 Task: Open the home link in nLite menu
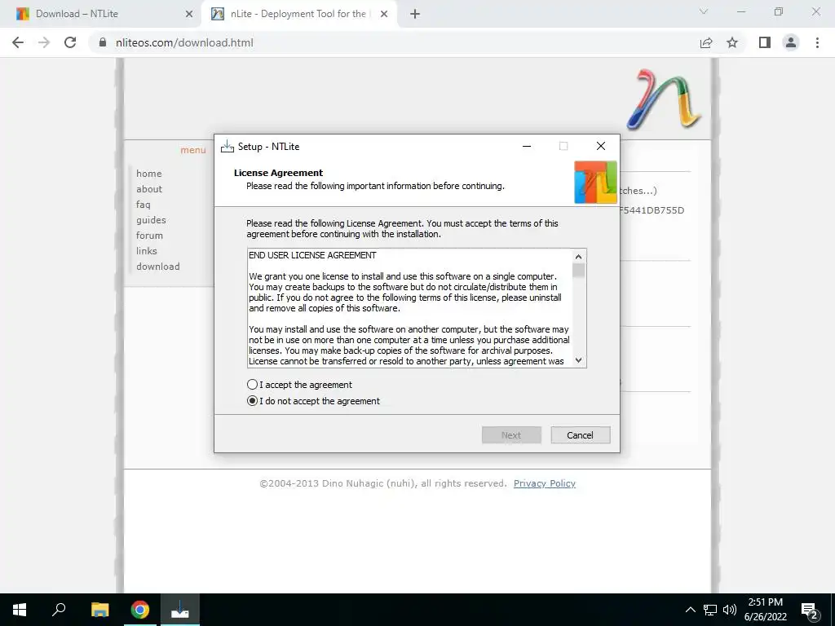coord(148,174)
